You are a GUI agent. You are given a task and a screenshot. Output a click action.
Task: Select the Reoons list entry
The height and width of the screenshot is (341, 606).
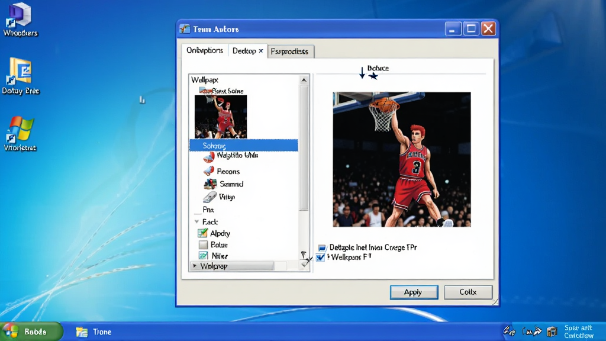(228, 171)
